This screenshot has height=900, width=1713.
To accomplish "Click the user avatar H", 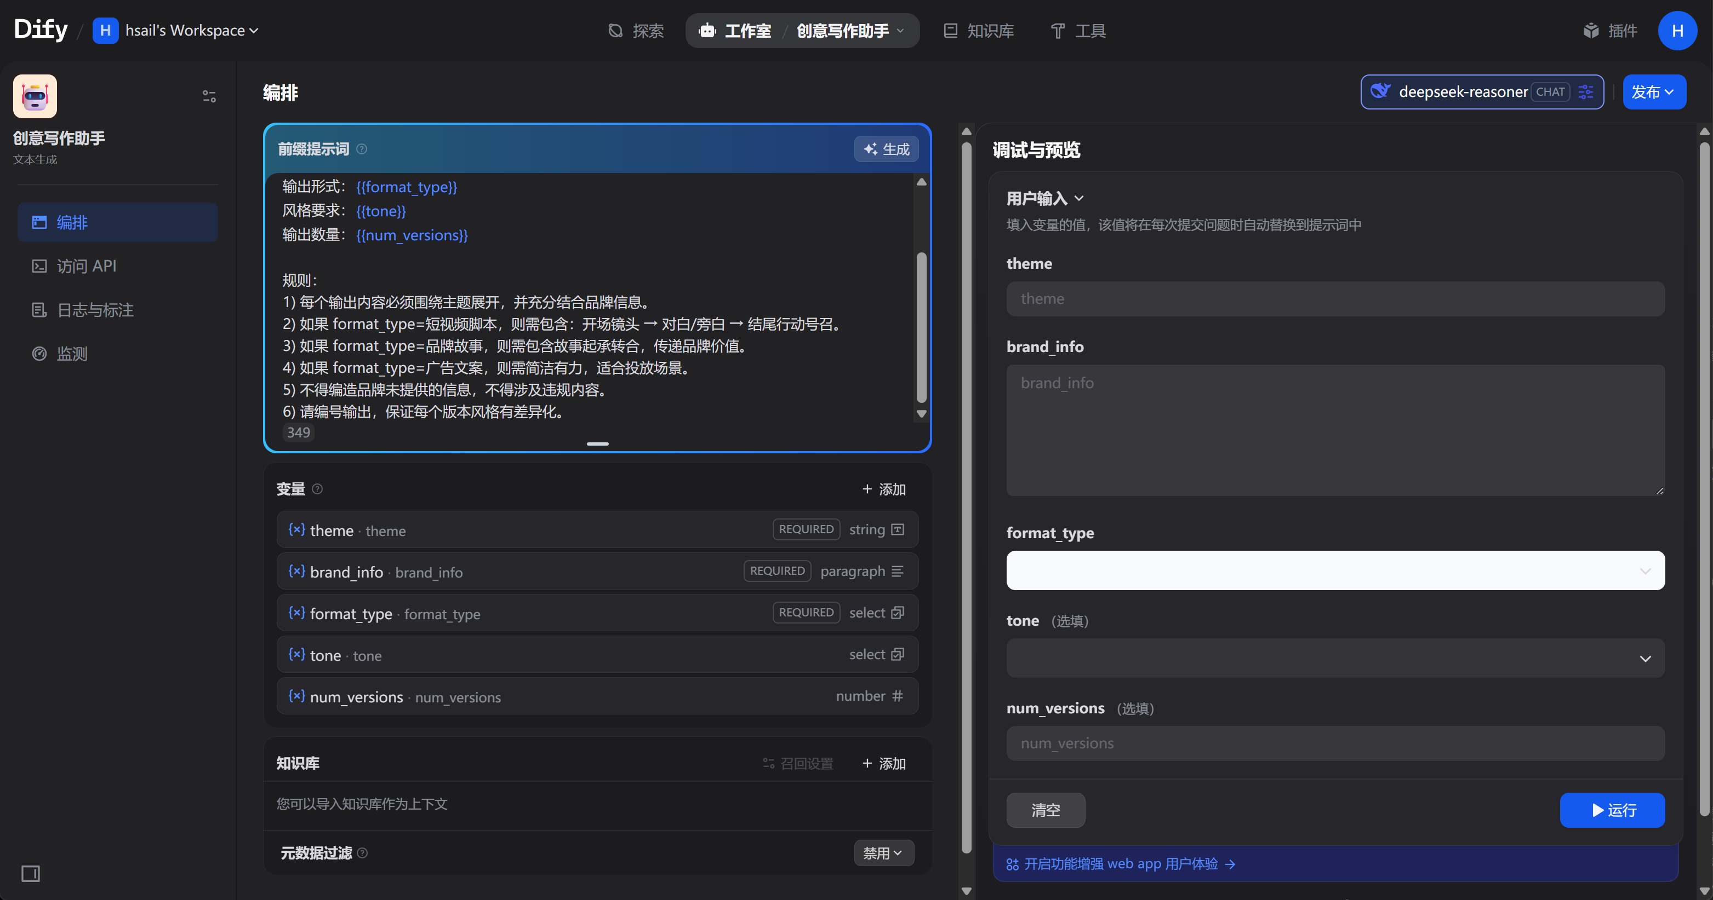I will [1677, 31].
